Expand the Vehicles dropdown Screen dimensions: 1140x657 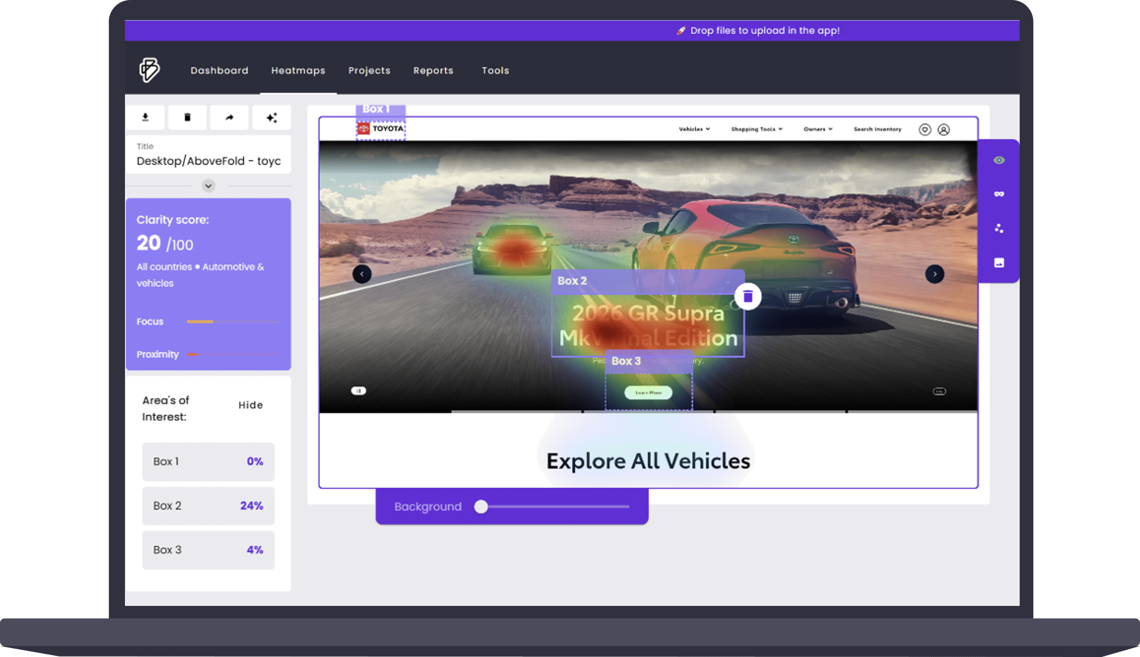(694, 129)
